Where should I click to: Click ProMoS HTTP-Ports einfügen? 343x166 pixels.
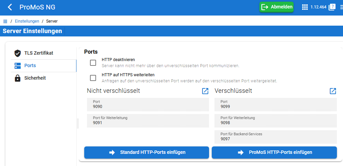[x=274, y=152]
